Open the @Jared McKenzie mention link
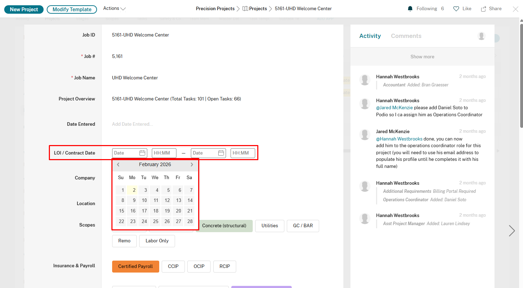The height and width of the screenshot is (288, 523). [x=394, y=108]
